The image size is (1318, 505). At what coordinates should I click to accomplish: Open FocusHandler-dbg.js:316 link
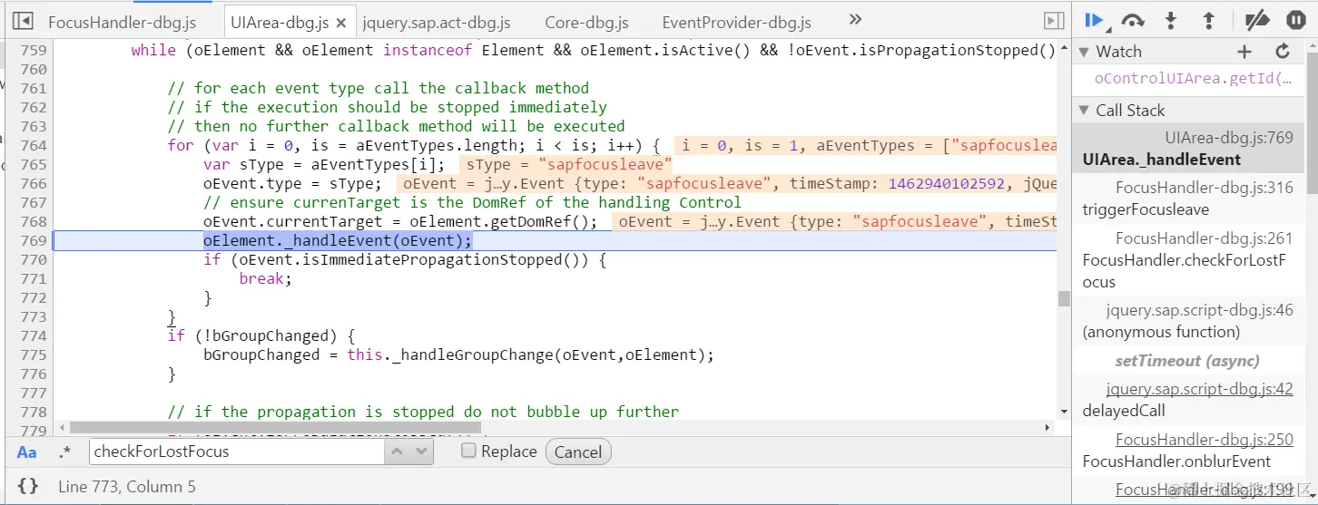click(1205, 188)
